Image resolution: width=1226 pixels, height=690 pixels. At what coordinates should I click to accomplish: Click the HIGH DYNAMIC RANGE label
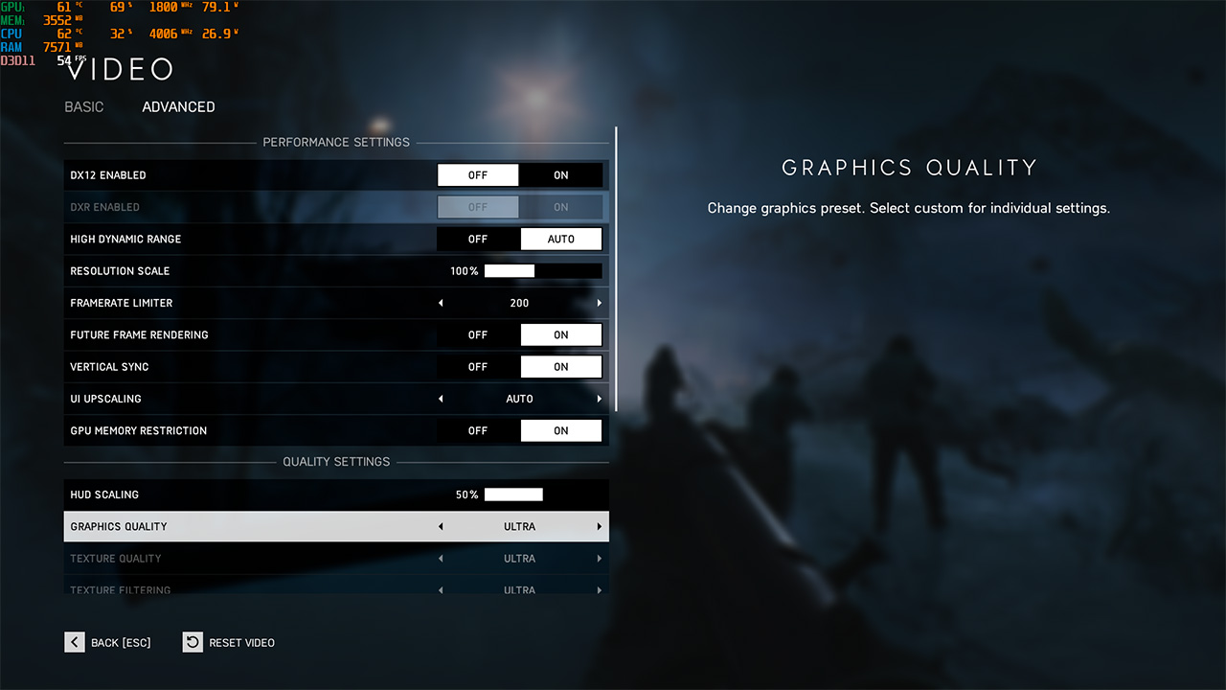125,239
